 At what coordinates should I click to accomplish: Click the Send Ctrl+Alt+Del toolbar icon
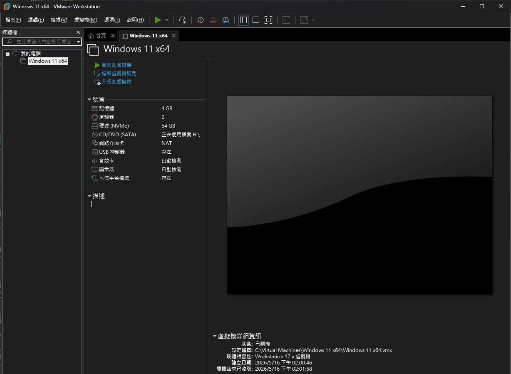[183, 20]
